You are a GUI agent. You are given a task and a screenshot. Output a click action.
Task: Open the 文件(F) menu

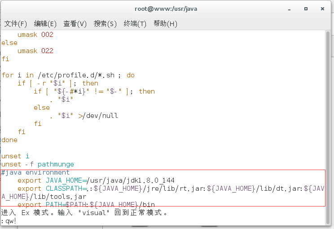click(16, 23)
